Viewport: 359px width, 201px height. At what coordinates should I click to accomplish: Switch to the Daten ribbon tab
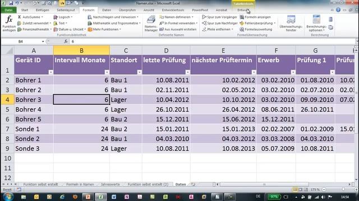coord(107,10)
